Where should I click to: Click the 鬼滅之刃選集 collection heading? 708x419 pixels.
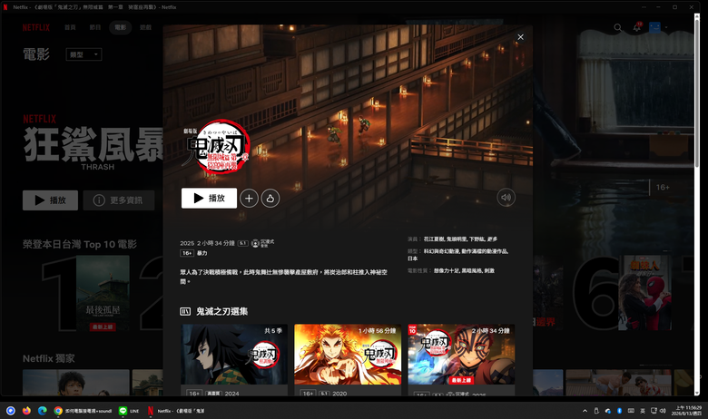click(221, 311)
